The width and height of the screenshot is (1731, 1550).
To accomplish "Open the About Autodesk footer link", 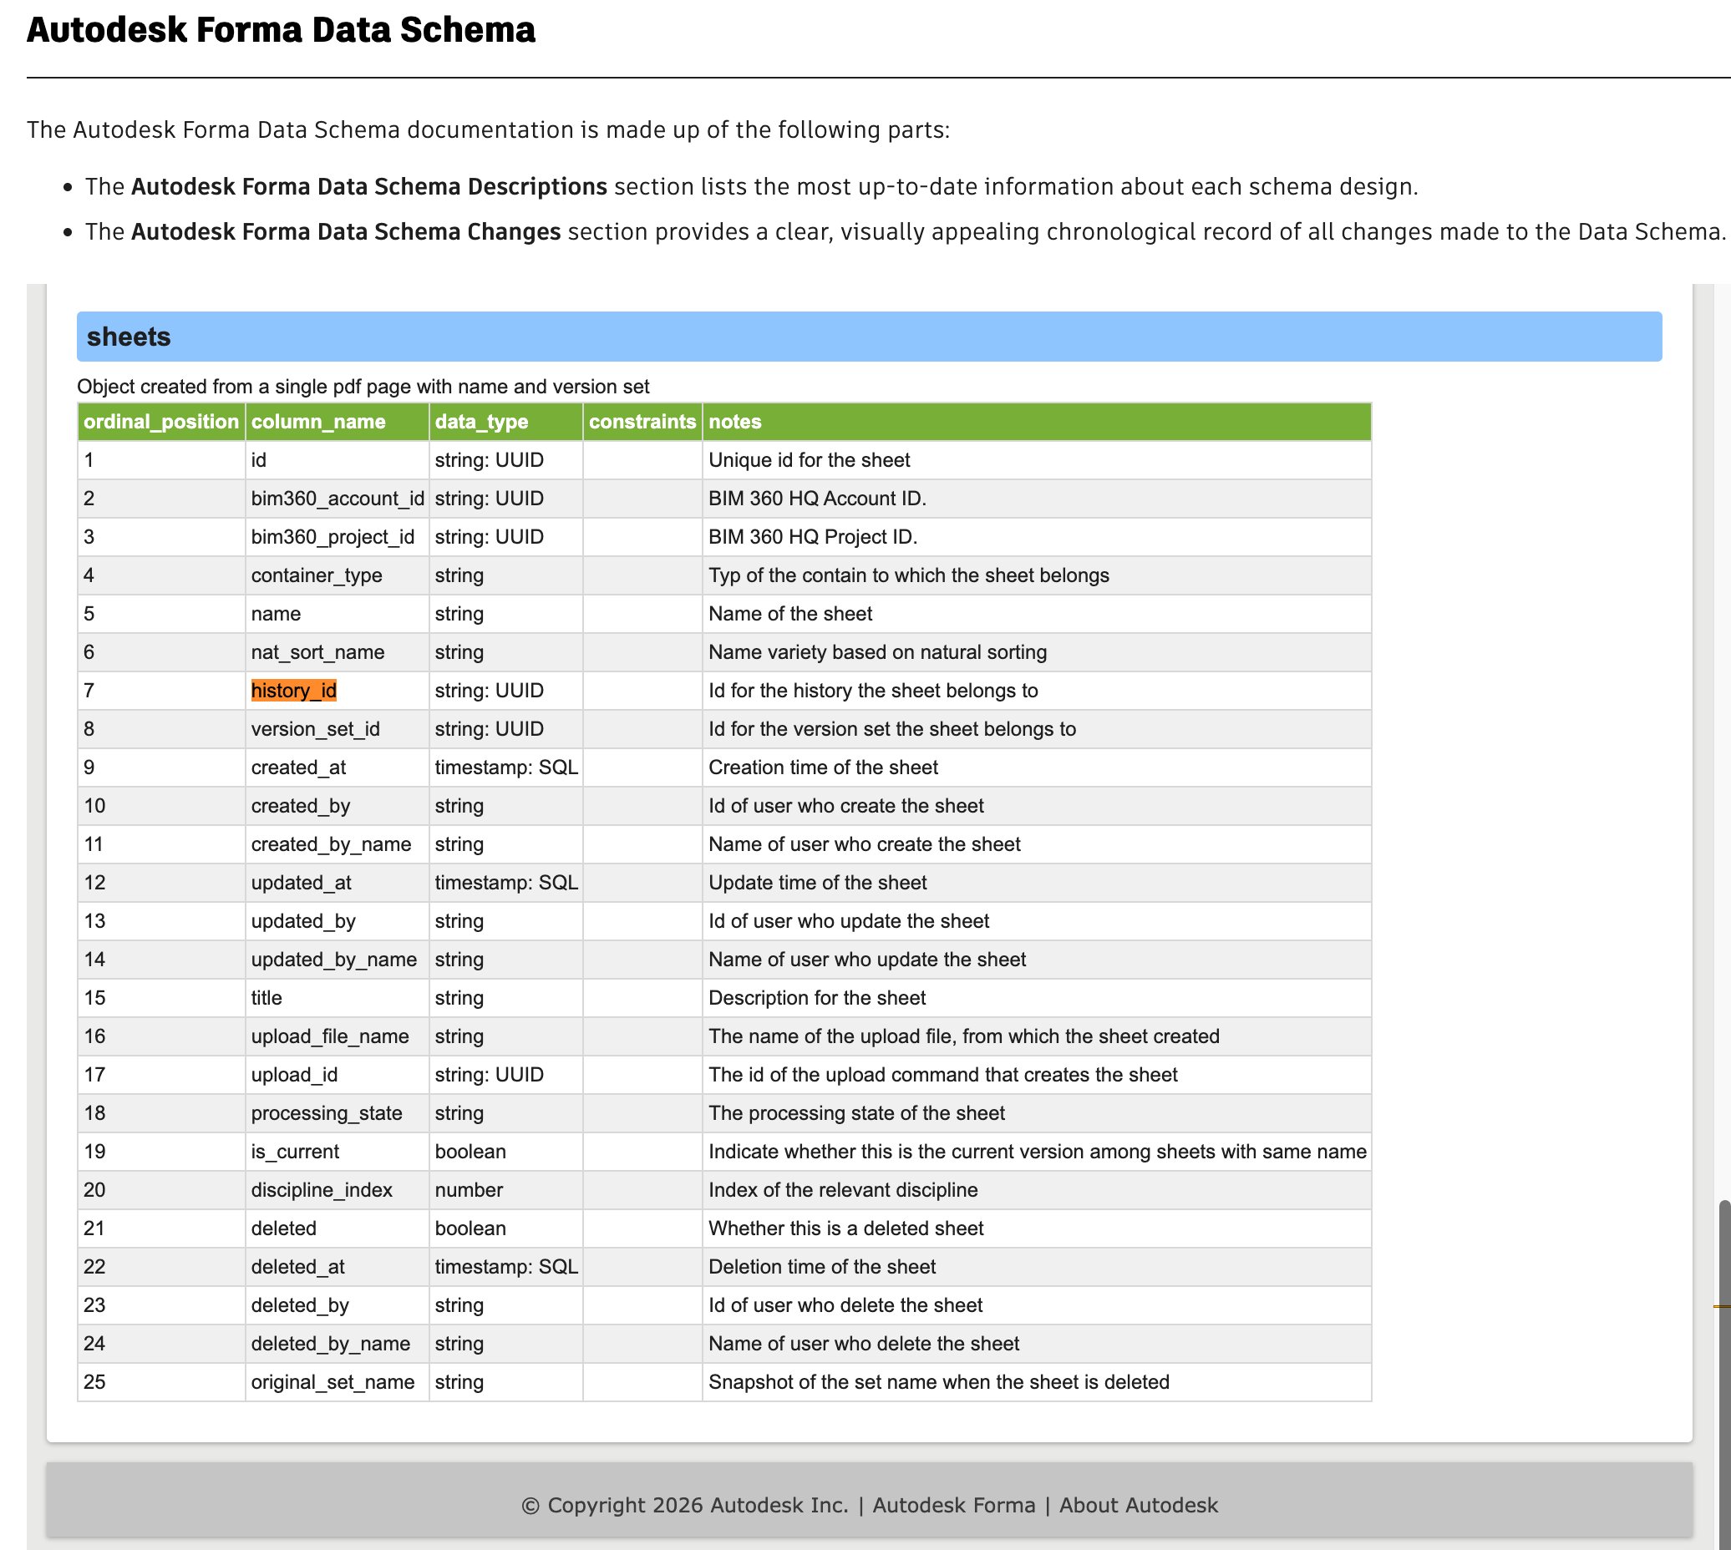I will pyautogui.click(x=1138, y=1505).
